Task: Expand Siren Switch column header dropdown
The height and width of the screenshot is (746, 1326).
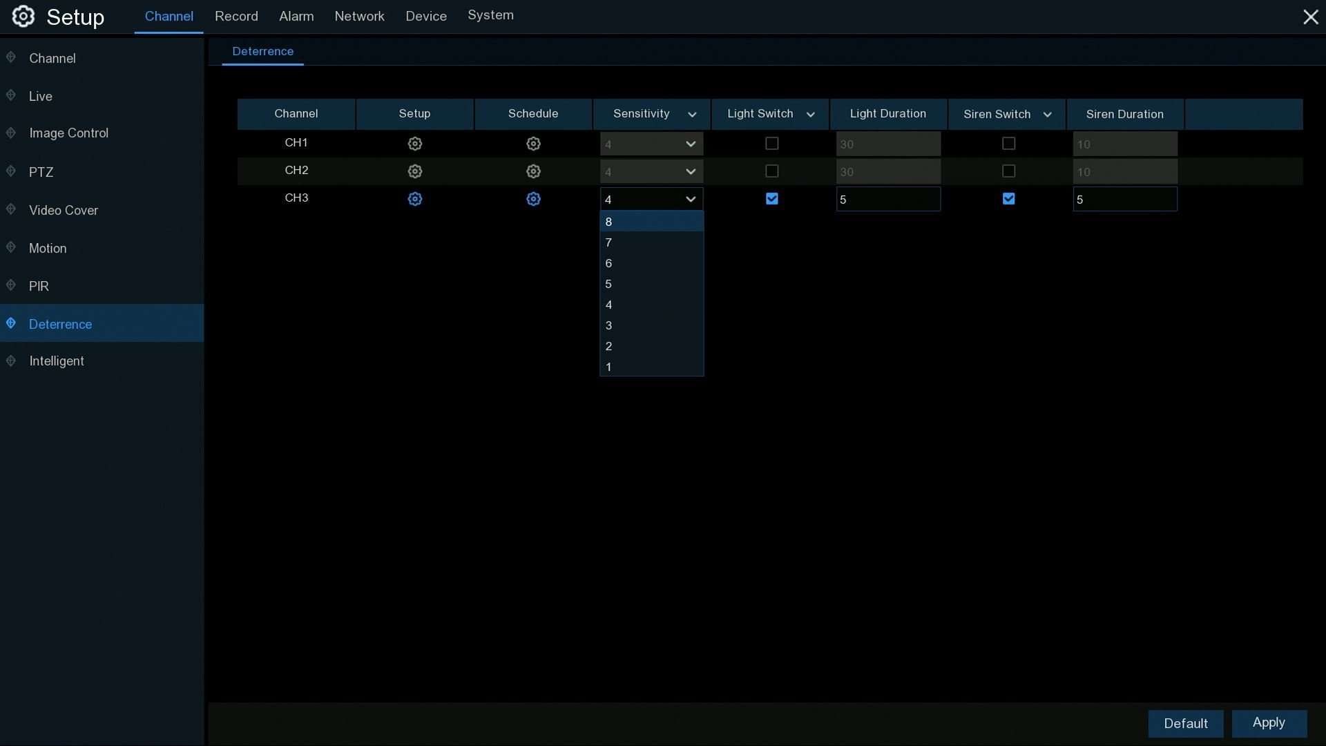Action: point(1047,115)
